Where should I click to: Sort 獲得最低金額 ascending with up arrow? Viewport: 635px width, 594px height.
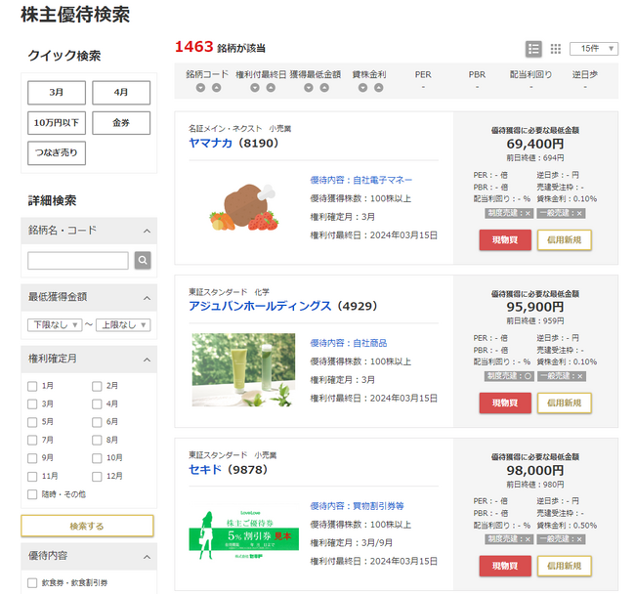click(322, 88)
